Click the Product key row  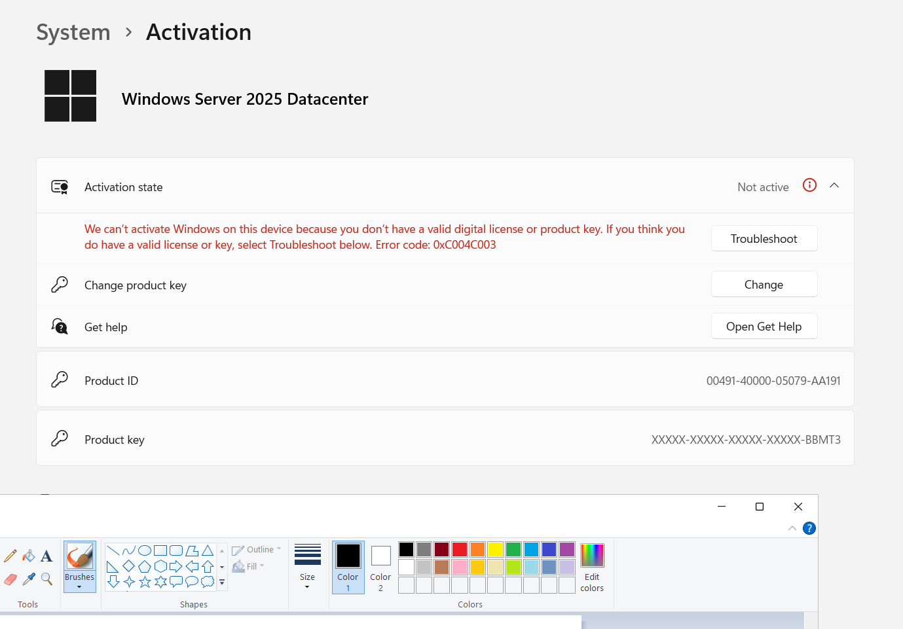click(x=445, y=439)
